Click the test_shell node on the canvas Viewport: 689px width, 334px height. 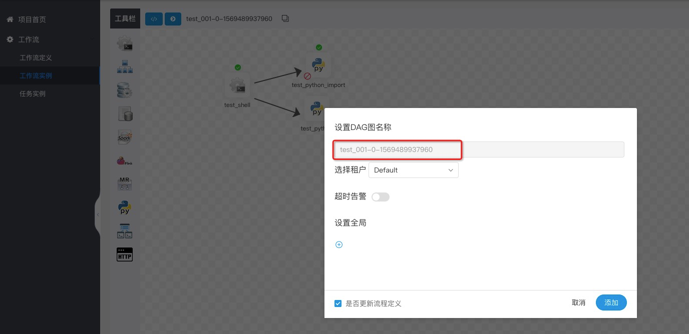237,86
